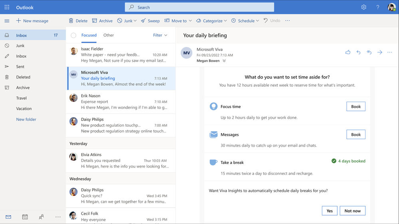399x224 pixels.
Task: Archive the selected email
Action: pos(102,21)
